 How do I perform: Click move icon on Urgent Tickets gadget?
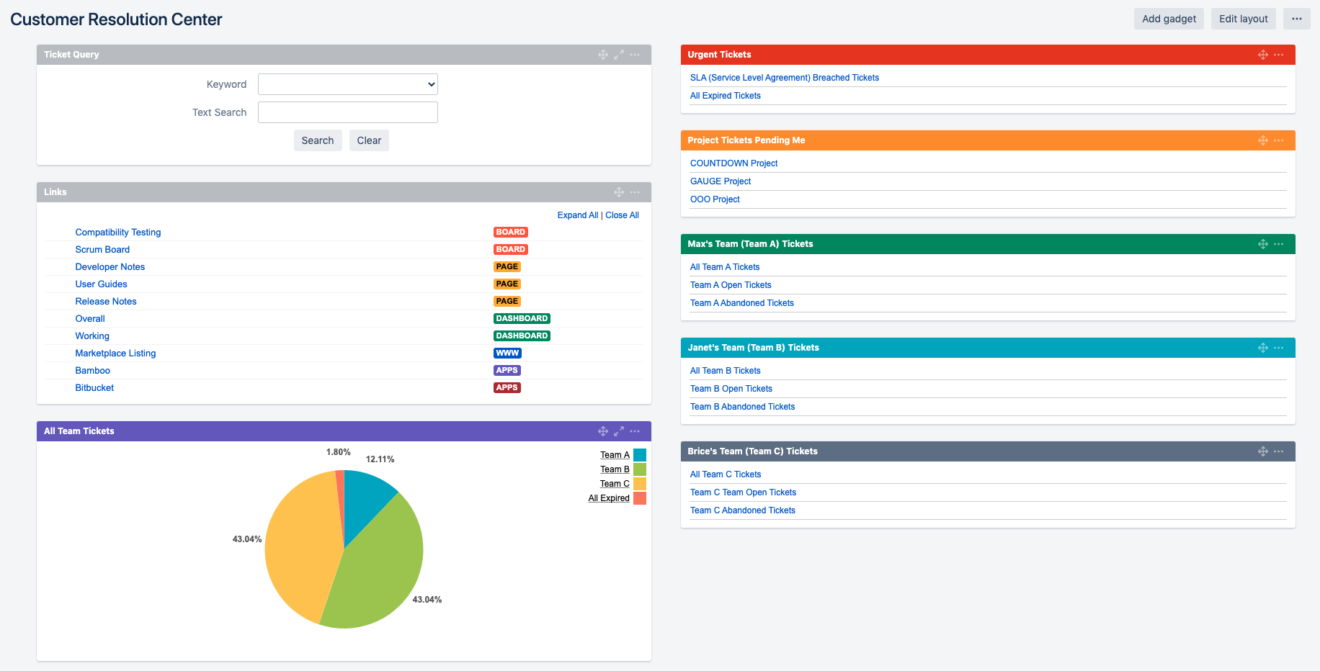[1263, 55]
